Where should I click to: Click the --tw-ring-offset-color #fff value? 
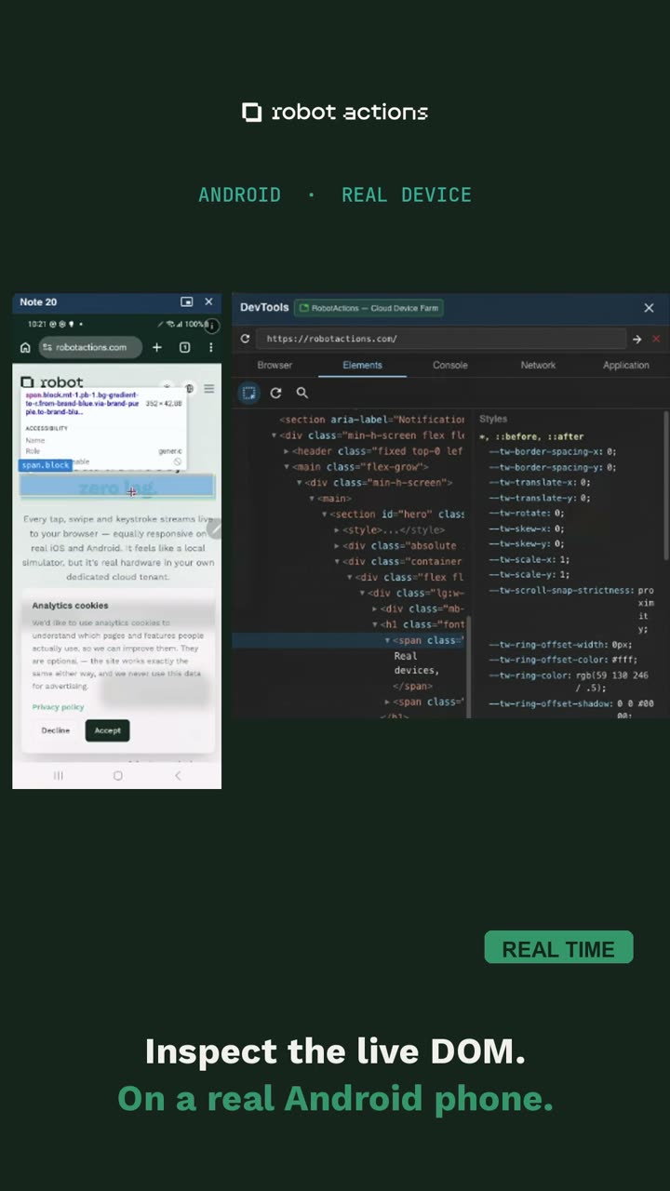(x=623, y=660)
